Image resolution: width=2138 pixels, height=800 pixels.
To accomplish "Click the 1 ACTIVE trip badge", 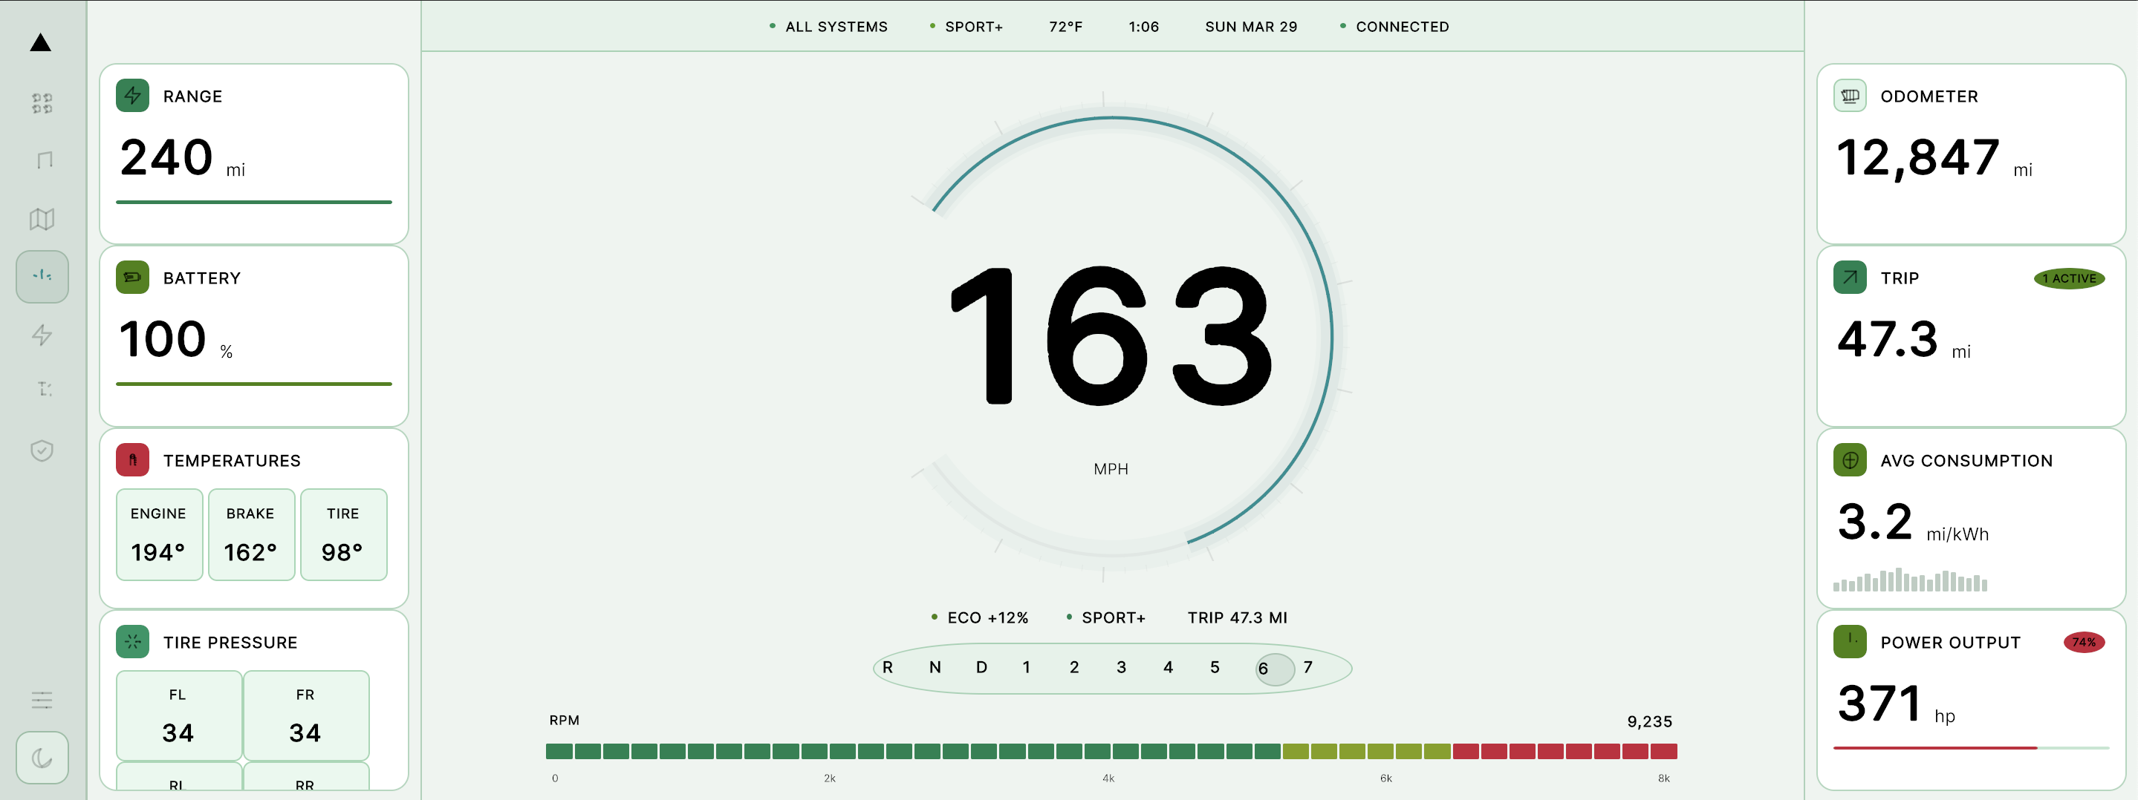I will tap(2068, 278).
